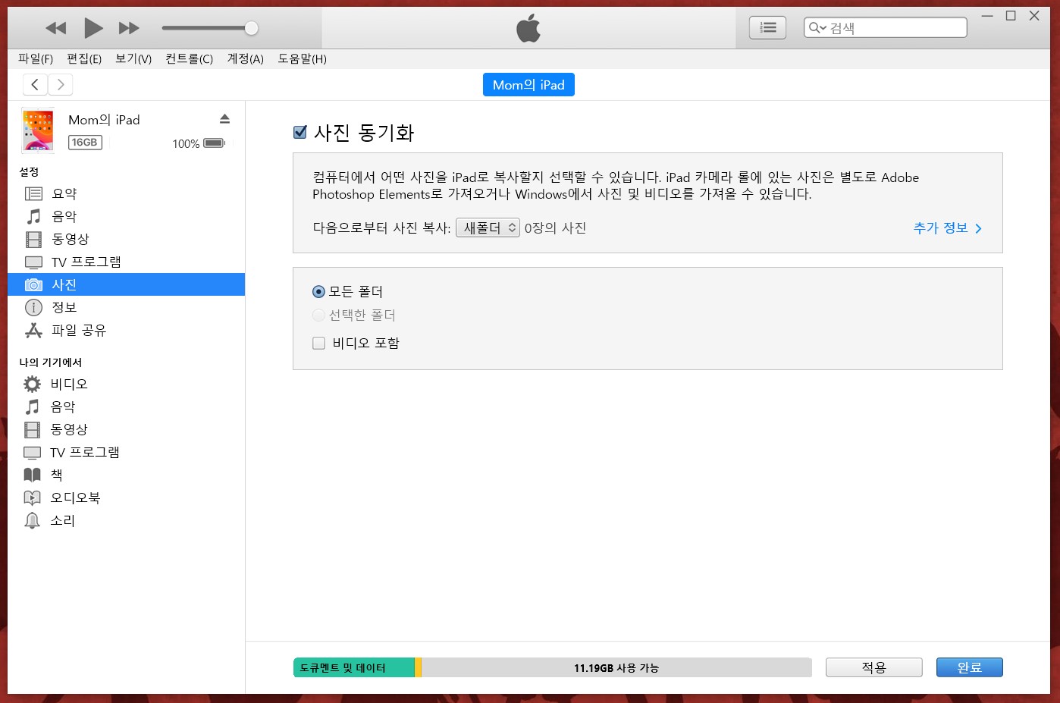Open the 새폴더 source dropdown

click(x=488, y=228)
